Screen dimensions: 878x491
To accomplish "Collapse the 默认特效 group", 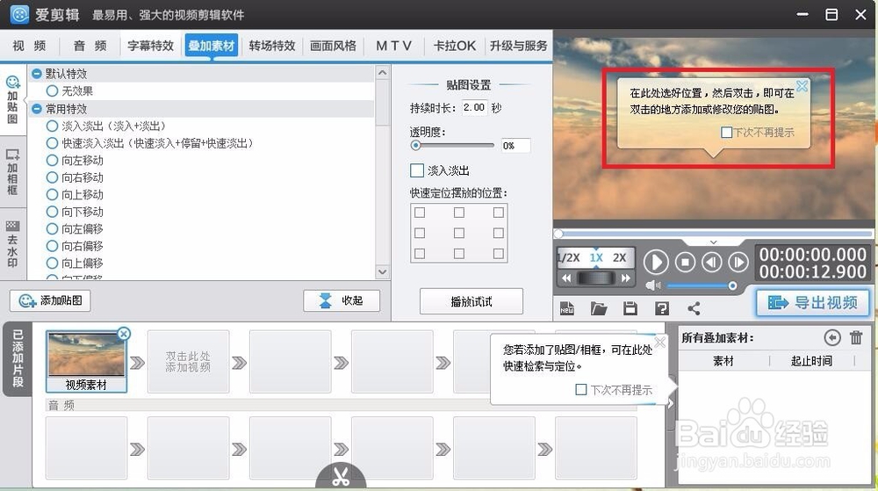I will click(x=37, y=73).
